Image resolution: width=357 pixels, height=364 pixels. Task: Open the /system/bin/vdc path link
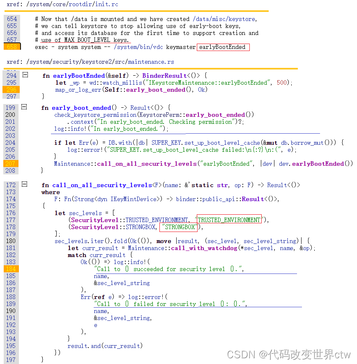pyautogui.click(x=138, y=47)
